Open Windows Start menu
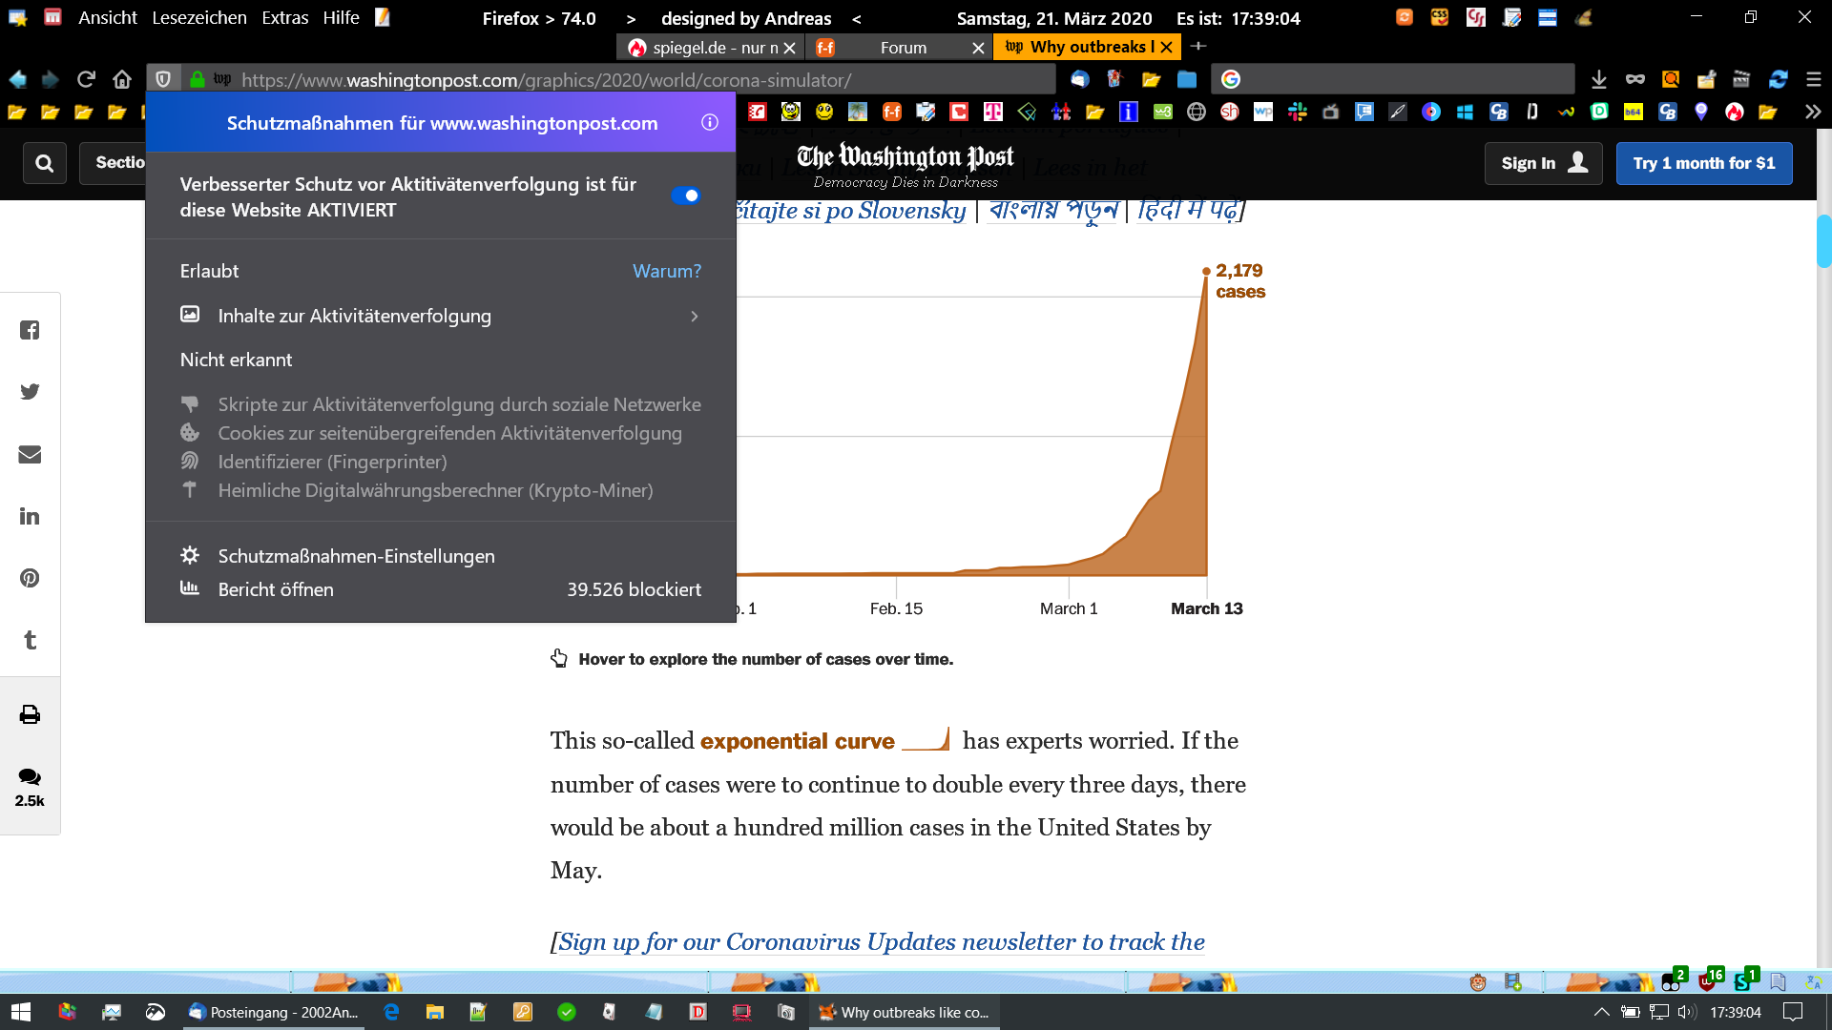This screenshot has width=1832, height=1030. pyautogui.click(x=21, y=1012)
